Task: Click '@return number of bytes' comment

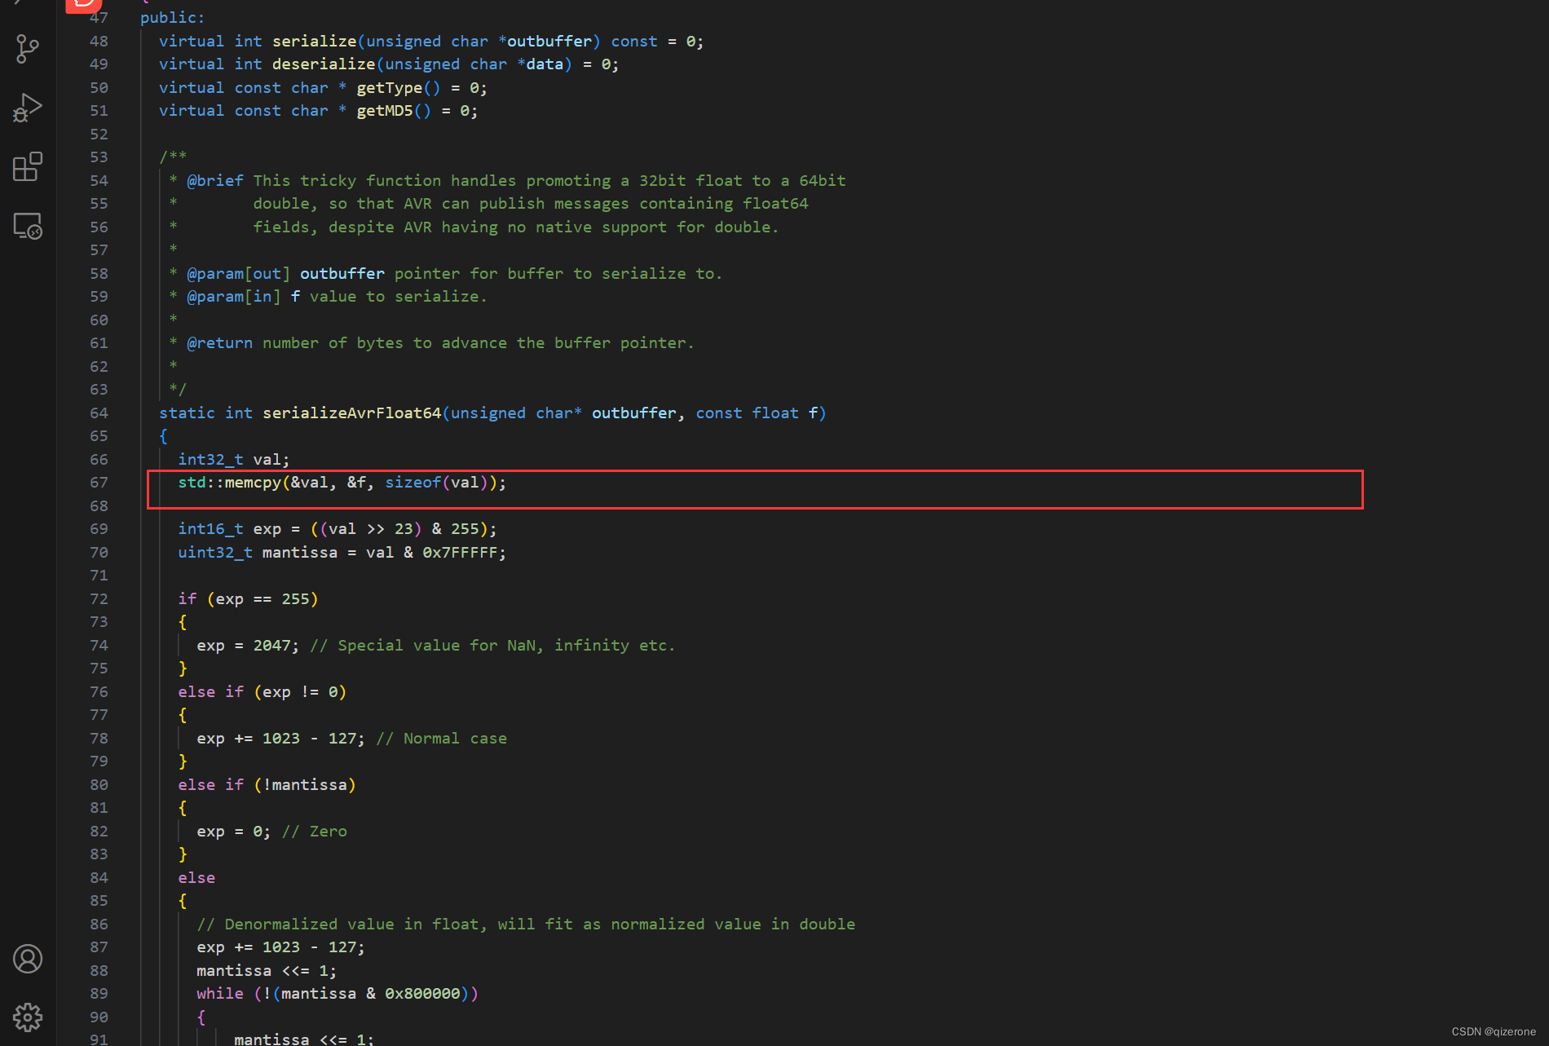Action: (x=431, y=343)
